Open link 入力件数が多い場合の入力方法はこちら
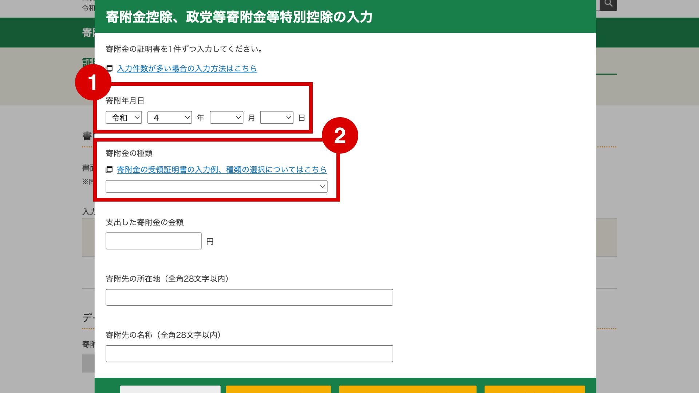The width and height of the screenshot is (699, 393). (187, 68)
